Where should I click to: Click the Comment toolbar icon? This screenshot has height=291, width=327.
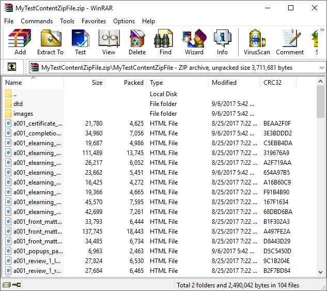point(290,42)
